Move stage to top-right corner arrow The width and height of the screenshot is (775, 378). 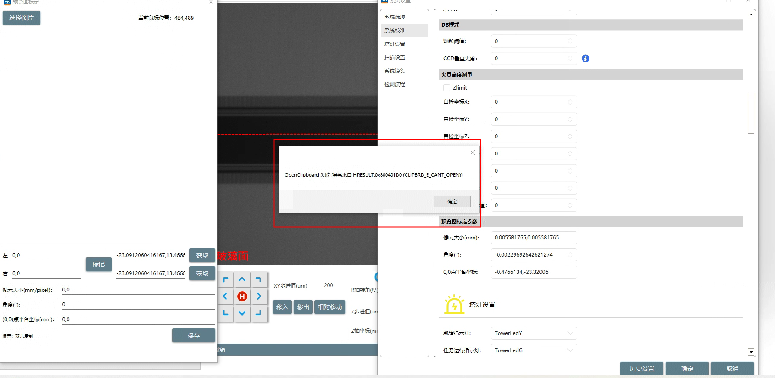(259, 280)
